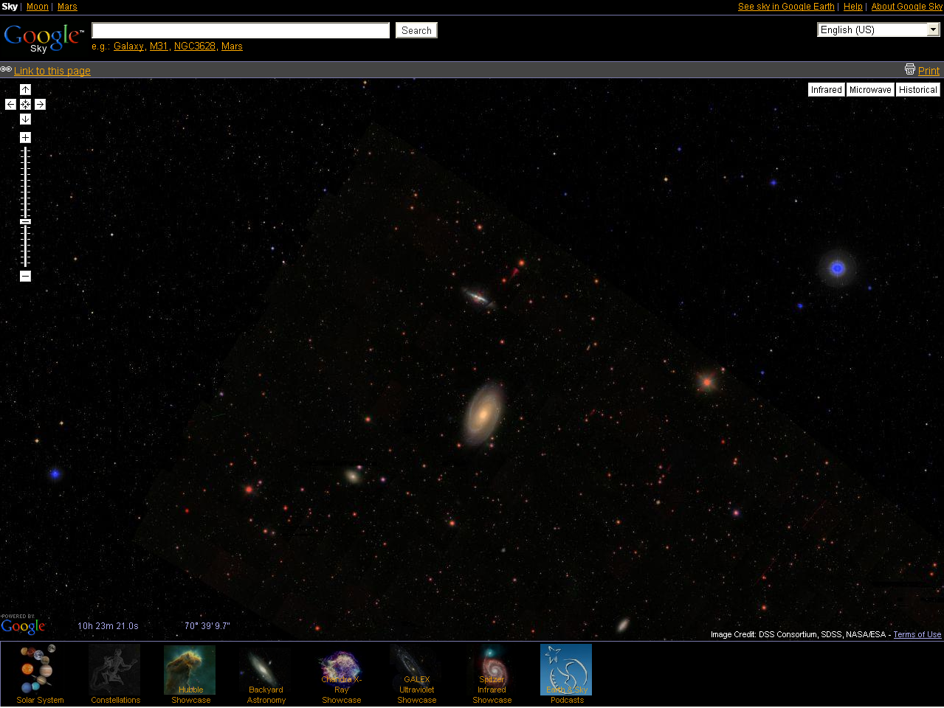The height and width of the screenshot is (708, 944).
Task: Open the language dropdown
Action: pos(878,29)
